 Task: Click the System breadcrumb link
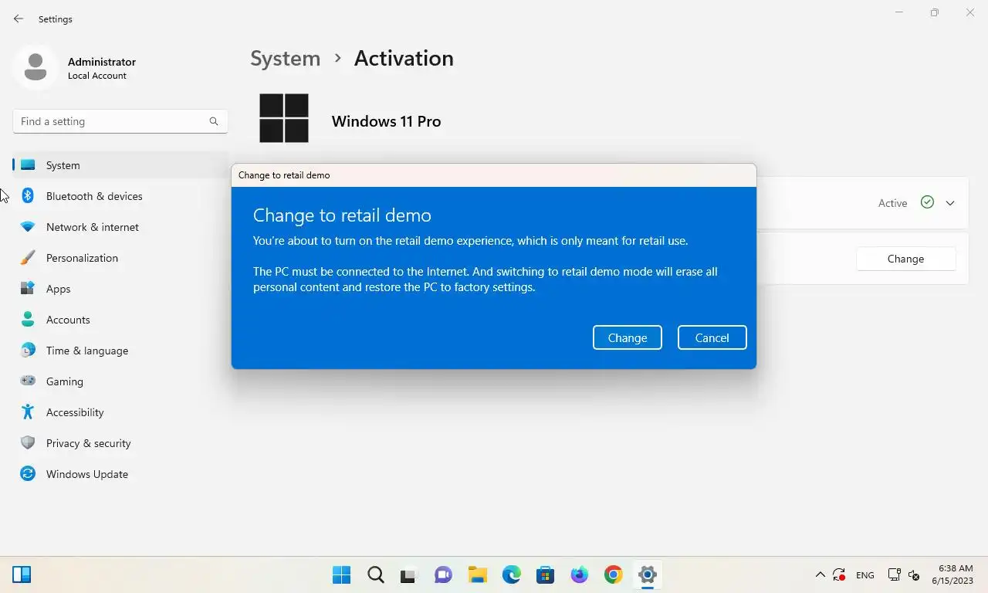pos(285,59)
